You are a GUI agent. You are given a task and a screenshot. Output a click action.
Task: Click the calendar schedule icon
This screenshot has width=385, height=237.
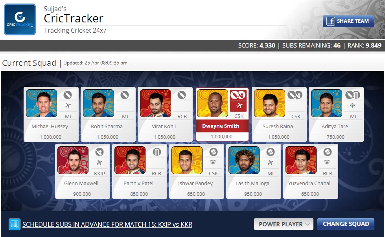pos(15,224)
